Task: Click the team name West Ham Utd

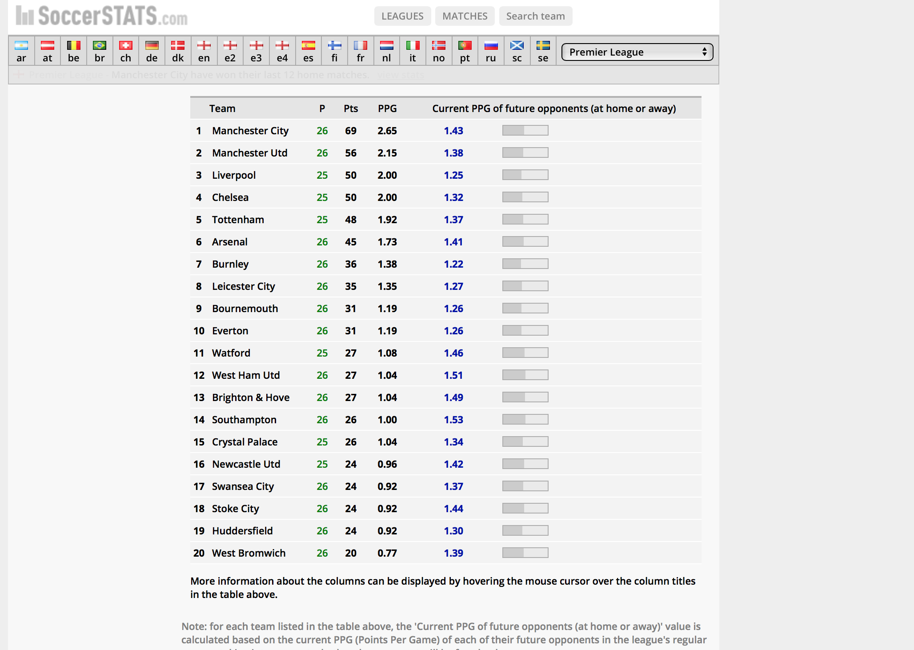Action: [246, 375]
